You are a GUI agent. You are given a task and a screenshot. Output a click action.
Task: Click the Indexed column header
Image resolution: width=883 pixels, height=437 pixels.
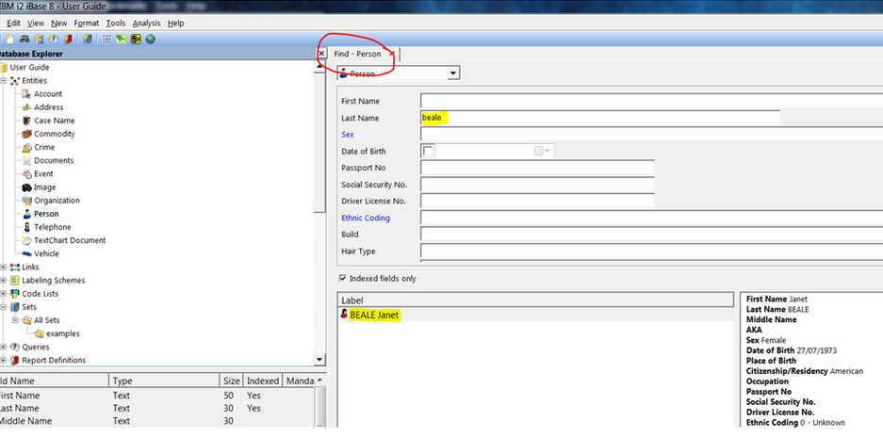(x=263, y=380)
